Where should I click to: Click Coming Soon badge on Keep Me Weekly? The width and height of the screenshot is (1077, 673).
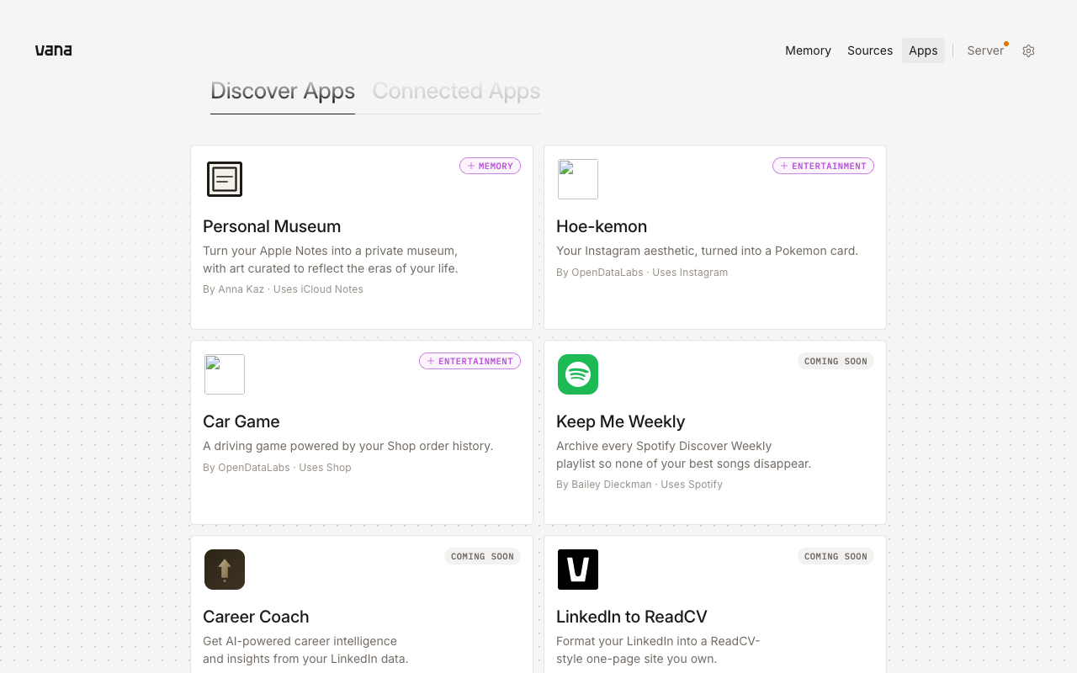pyautogui.click(x=836, y=361)
